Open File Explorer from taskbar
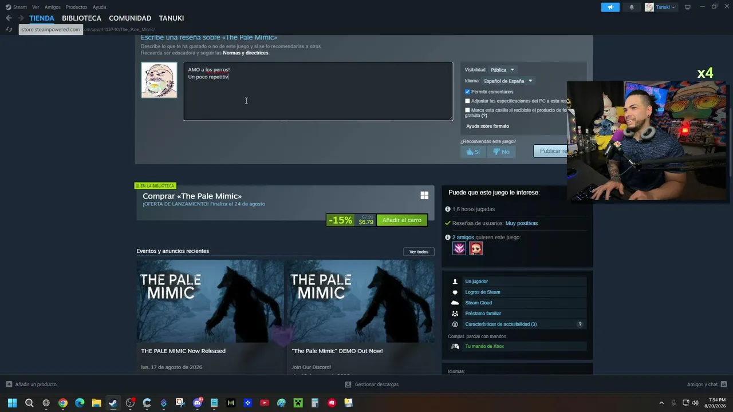The width and height of the screenshot is (733, 412). click(96, 403)
